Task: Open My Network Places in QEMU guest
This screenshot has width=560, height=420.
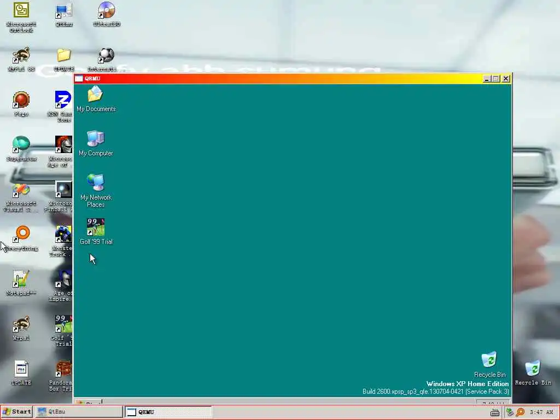Action: click(x=96, y=191)
